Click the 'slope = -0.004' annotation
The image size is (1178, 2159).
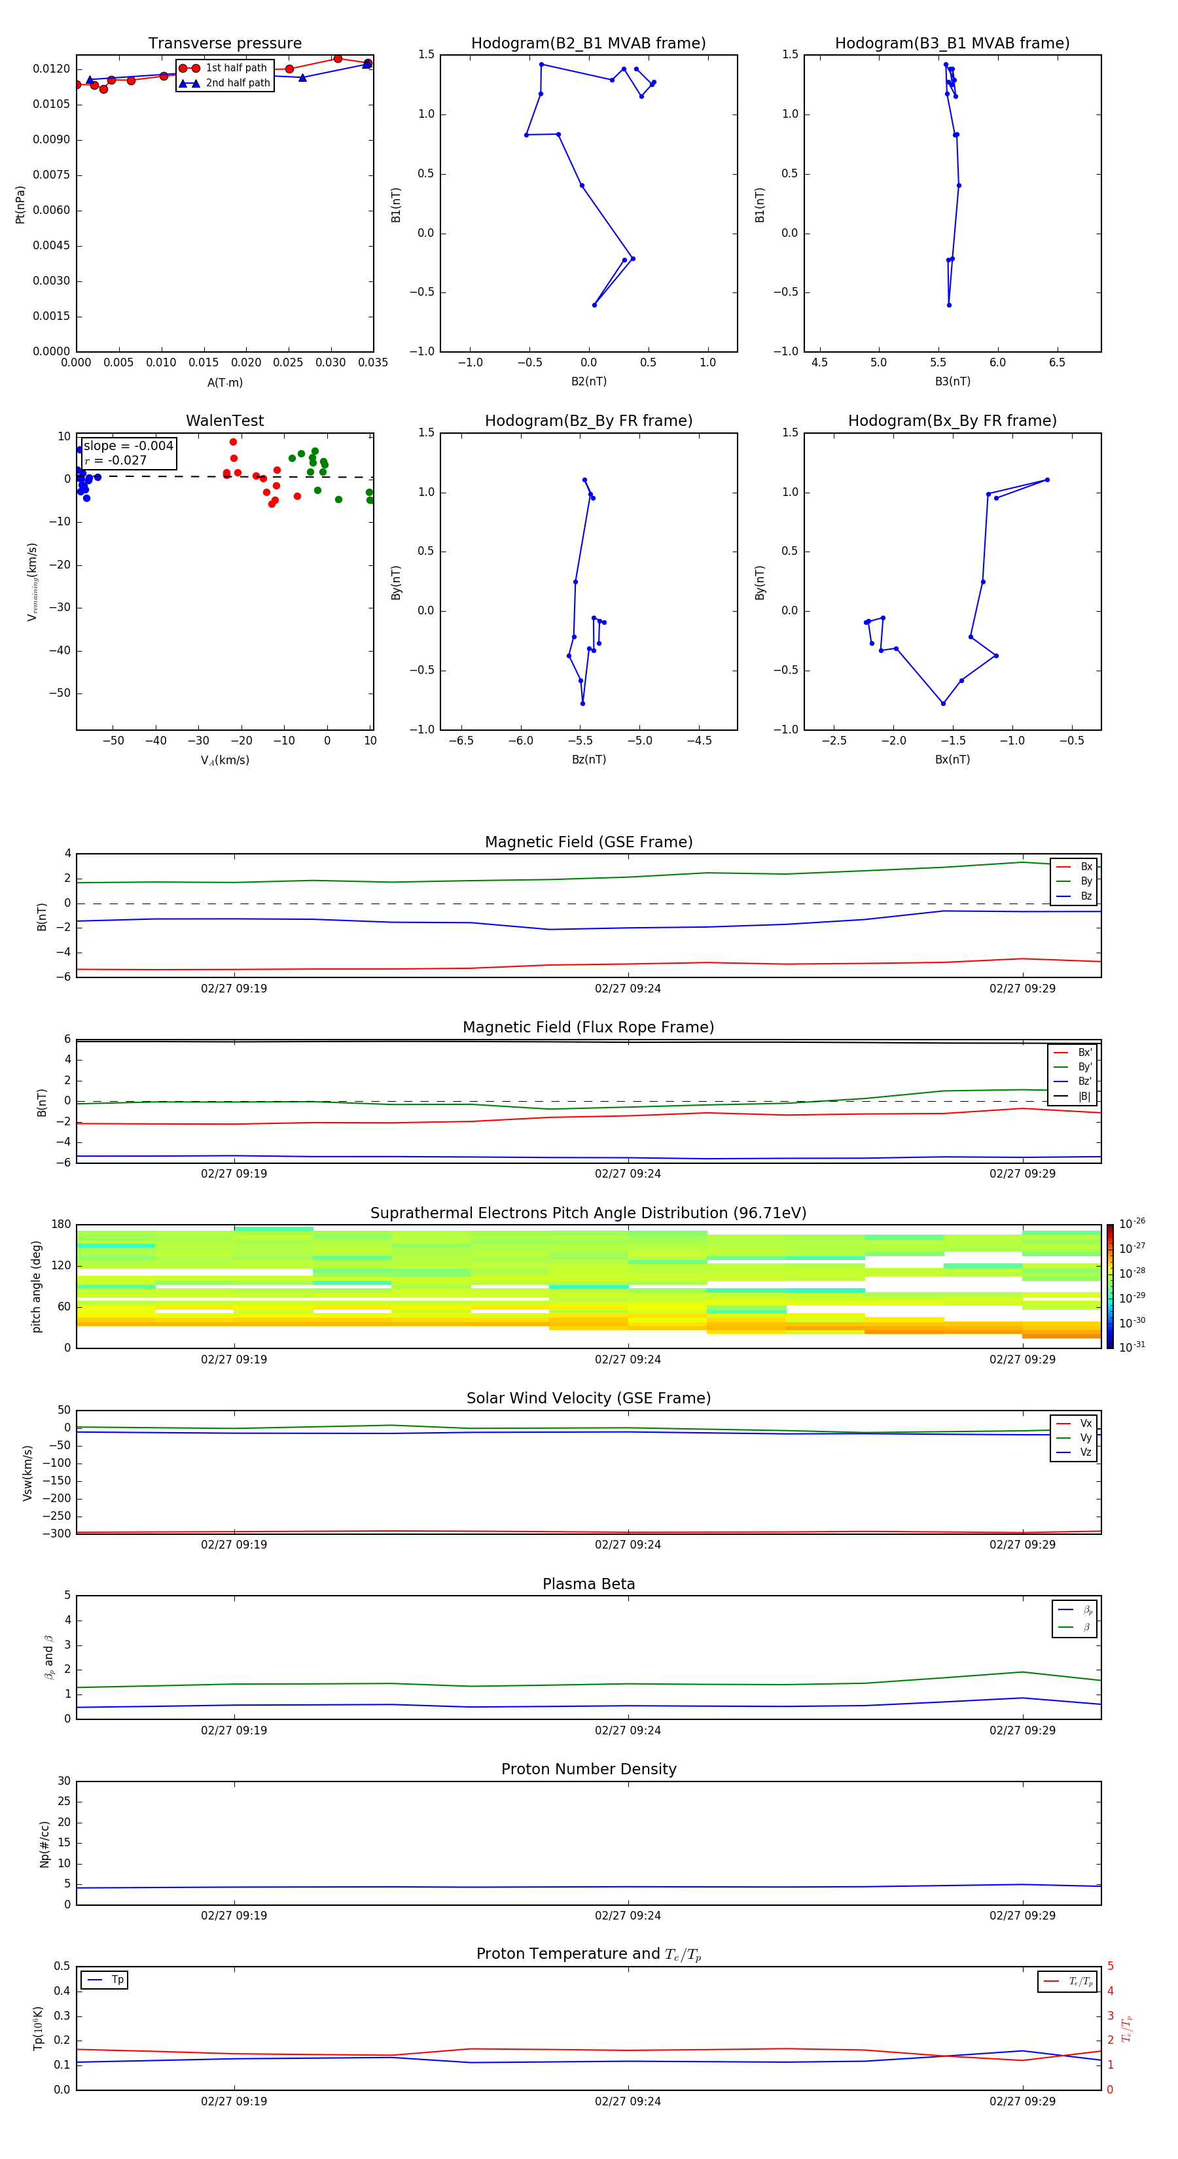[x=128, y=446]
